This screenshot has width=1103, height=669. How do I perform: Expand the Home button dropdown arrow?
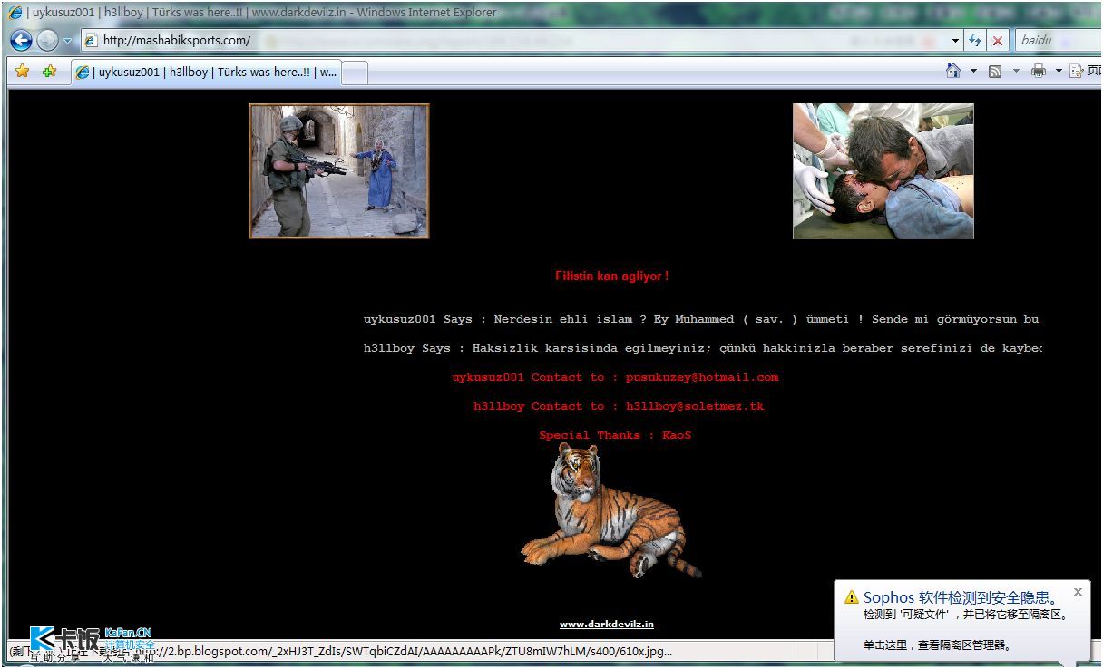click(x=973, y=71)
